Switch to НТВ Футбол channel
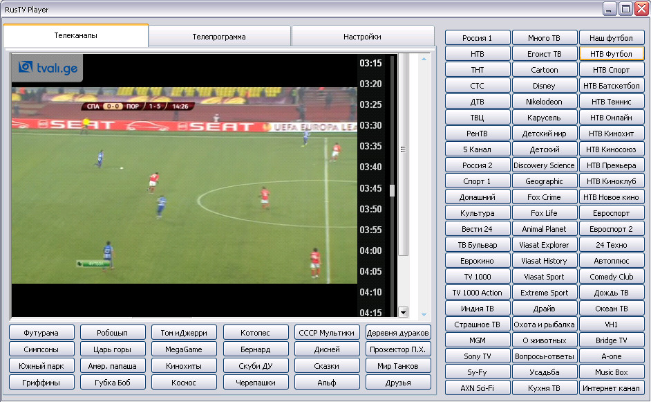This screenshot has height=402, width=651. pyautogui.click(x=612, y=54)
